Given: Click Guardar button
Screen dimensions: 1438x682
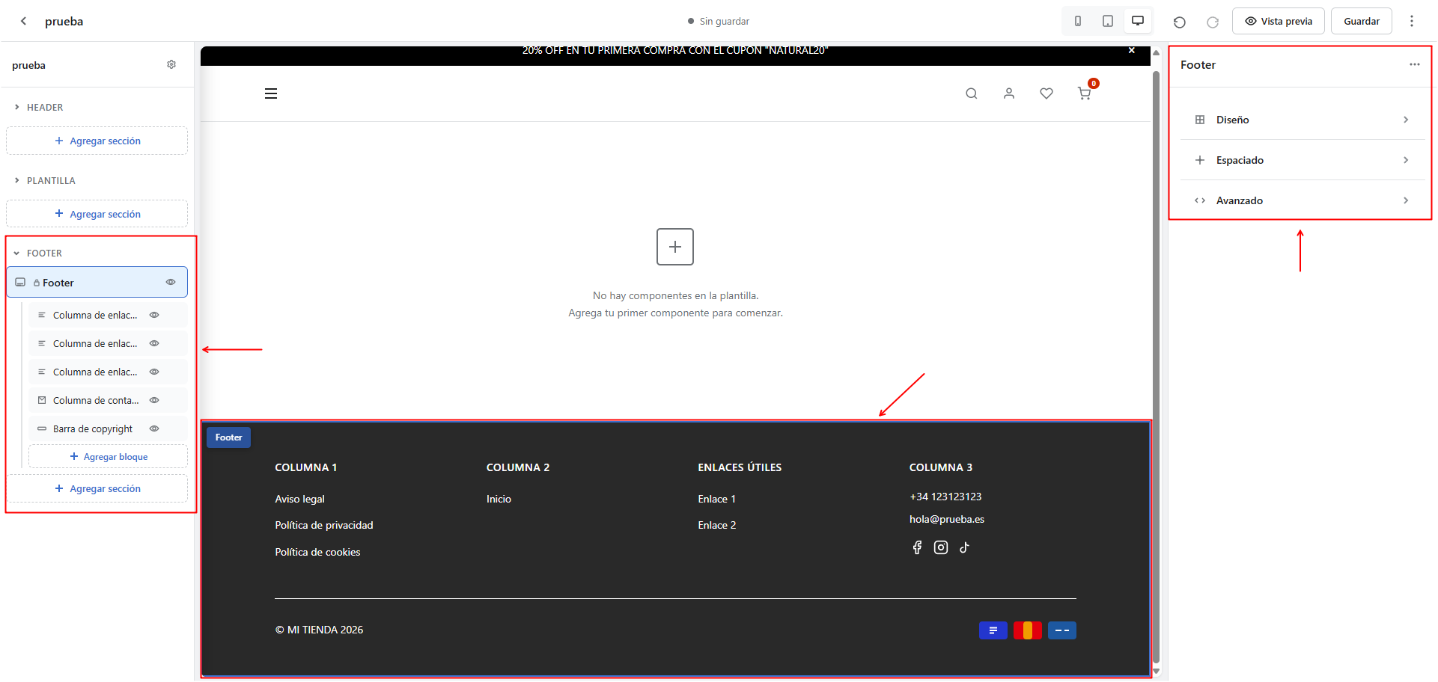Looking at the screenshot, I should point(1362,21).
